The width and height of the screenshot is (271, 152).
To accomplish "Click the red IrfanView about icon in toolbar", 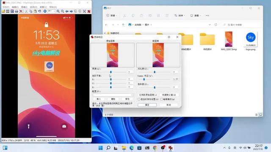I will pos(89,11).
